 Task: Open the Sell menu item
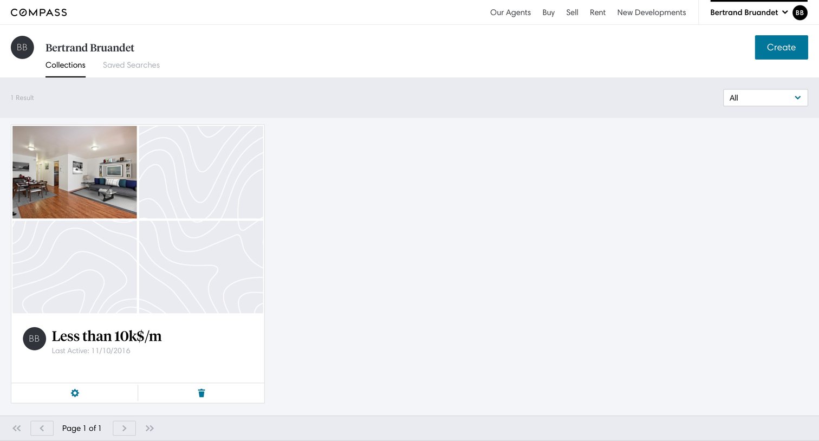tap(572, 12)
